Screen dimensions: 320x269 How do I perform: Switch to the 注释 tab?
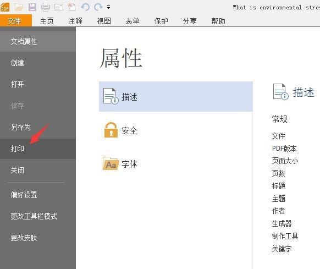point(75,21)
